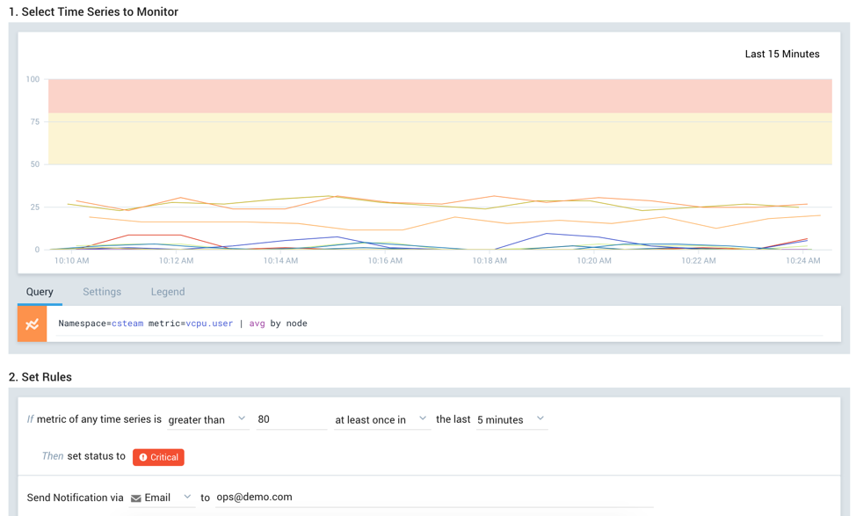This screenshot has width=856, height=516.
Task: Expand the '5 minutes' duration dropdown
Action: 511,419
